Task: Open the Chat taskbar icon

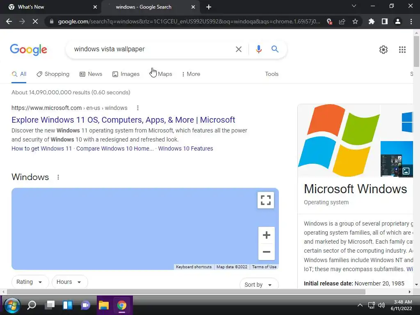Action: pos(85,305)
